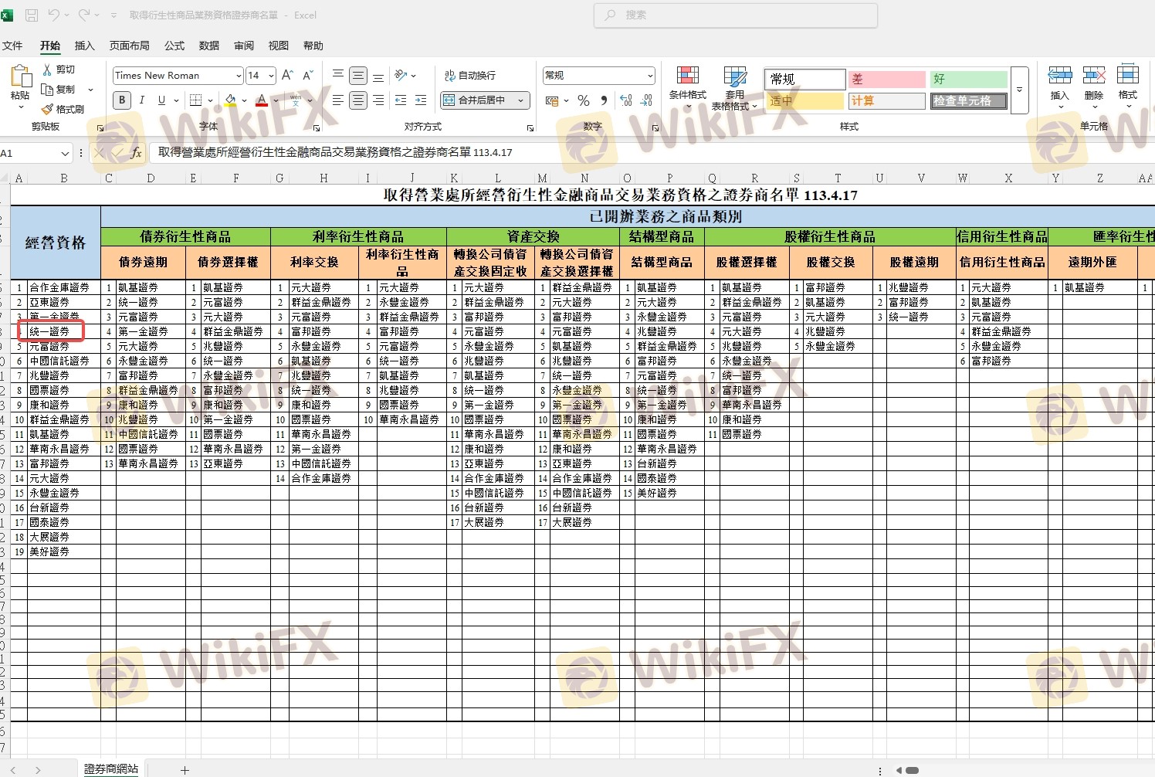Open 套用表格格式 table formats

[734, 88]
